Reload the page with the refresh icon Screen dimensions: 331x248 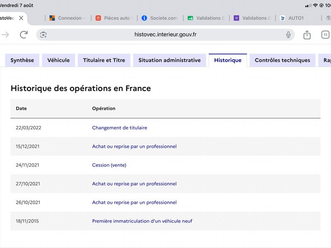point(24,35)
